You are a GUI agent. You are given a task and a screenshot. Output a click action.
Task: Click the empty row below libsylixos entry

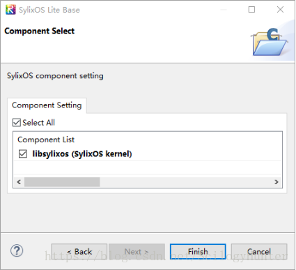point(148,167)
